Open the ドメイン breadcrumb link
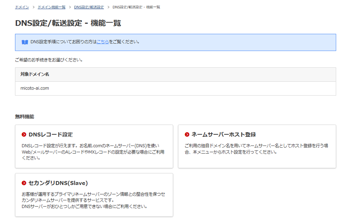 pyautogui.click(x=22, y=7)
